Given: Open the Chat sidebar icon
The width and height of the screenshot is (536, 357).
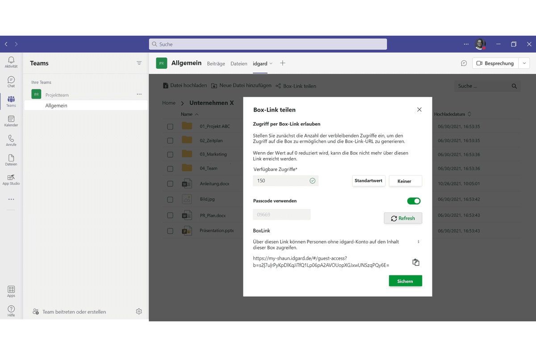Looking at the screenshot, I should 11,82.
